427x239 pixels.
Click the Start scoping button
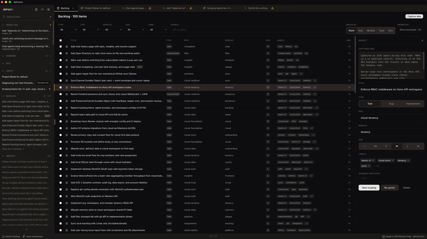click(x=369, y=188)
